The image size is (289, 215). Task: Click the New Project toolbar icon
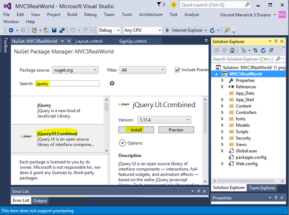34,30
